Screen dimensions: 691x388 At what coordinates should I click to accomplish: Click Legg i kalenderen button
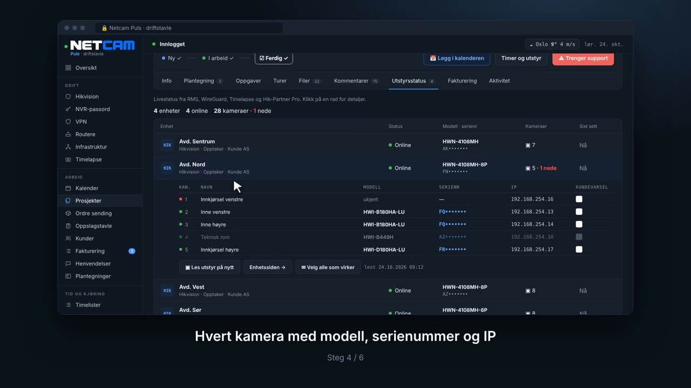457,58
